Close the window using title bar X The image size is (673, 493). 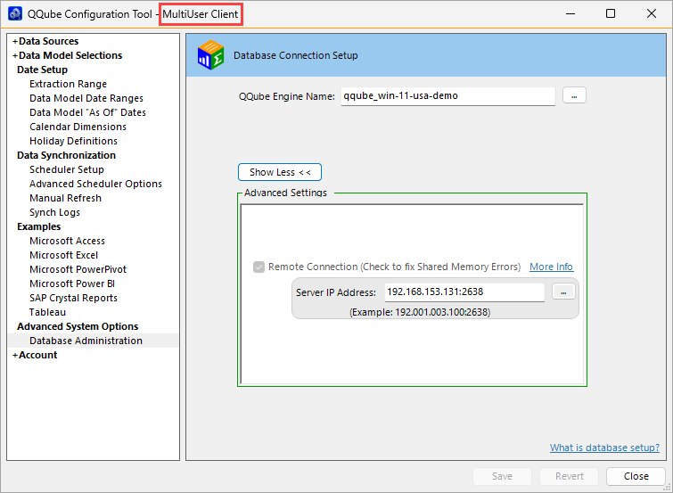click(x=651, y=13)
